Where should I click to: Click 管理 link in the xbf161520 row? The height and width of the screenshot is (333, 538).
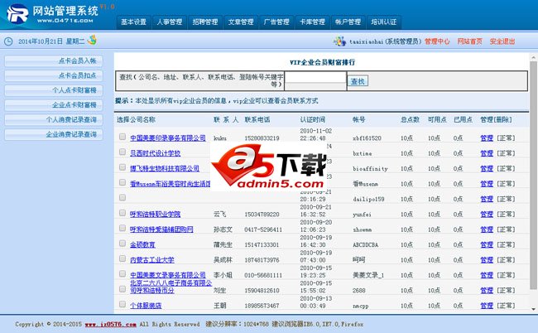click(x=487, y=138)
